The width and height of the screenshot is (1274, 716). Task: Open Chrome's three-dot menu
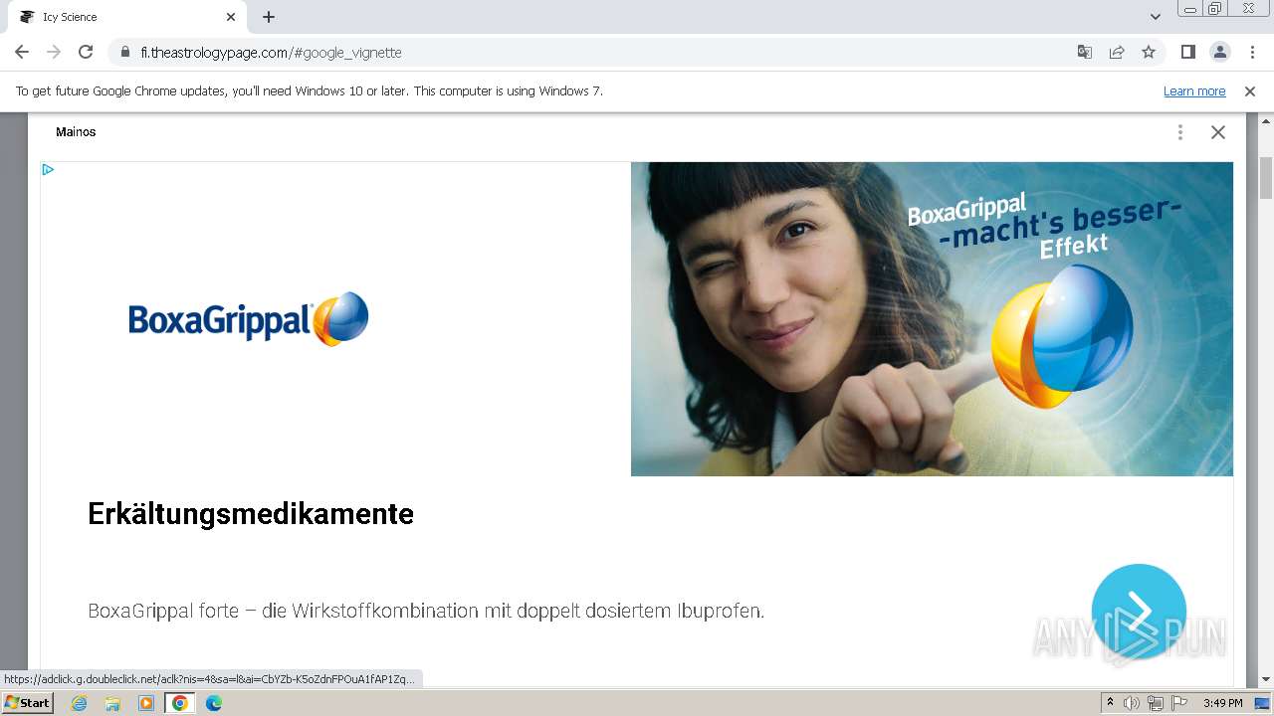coord(1251,52)
